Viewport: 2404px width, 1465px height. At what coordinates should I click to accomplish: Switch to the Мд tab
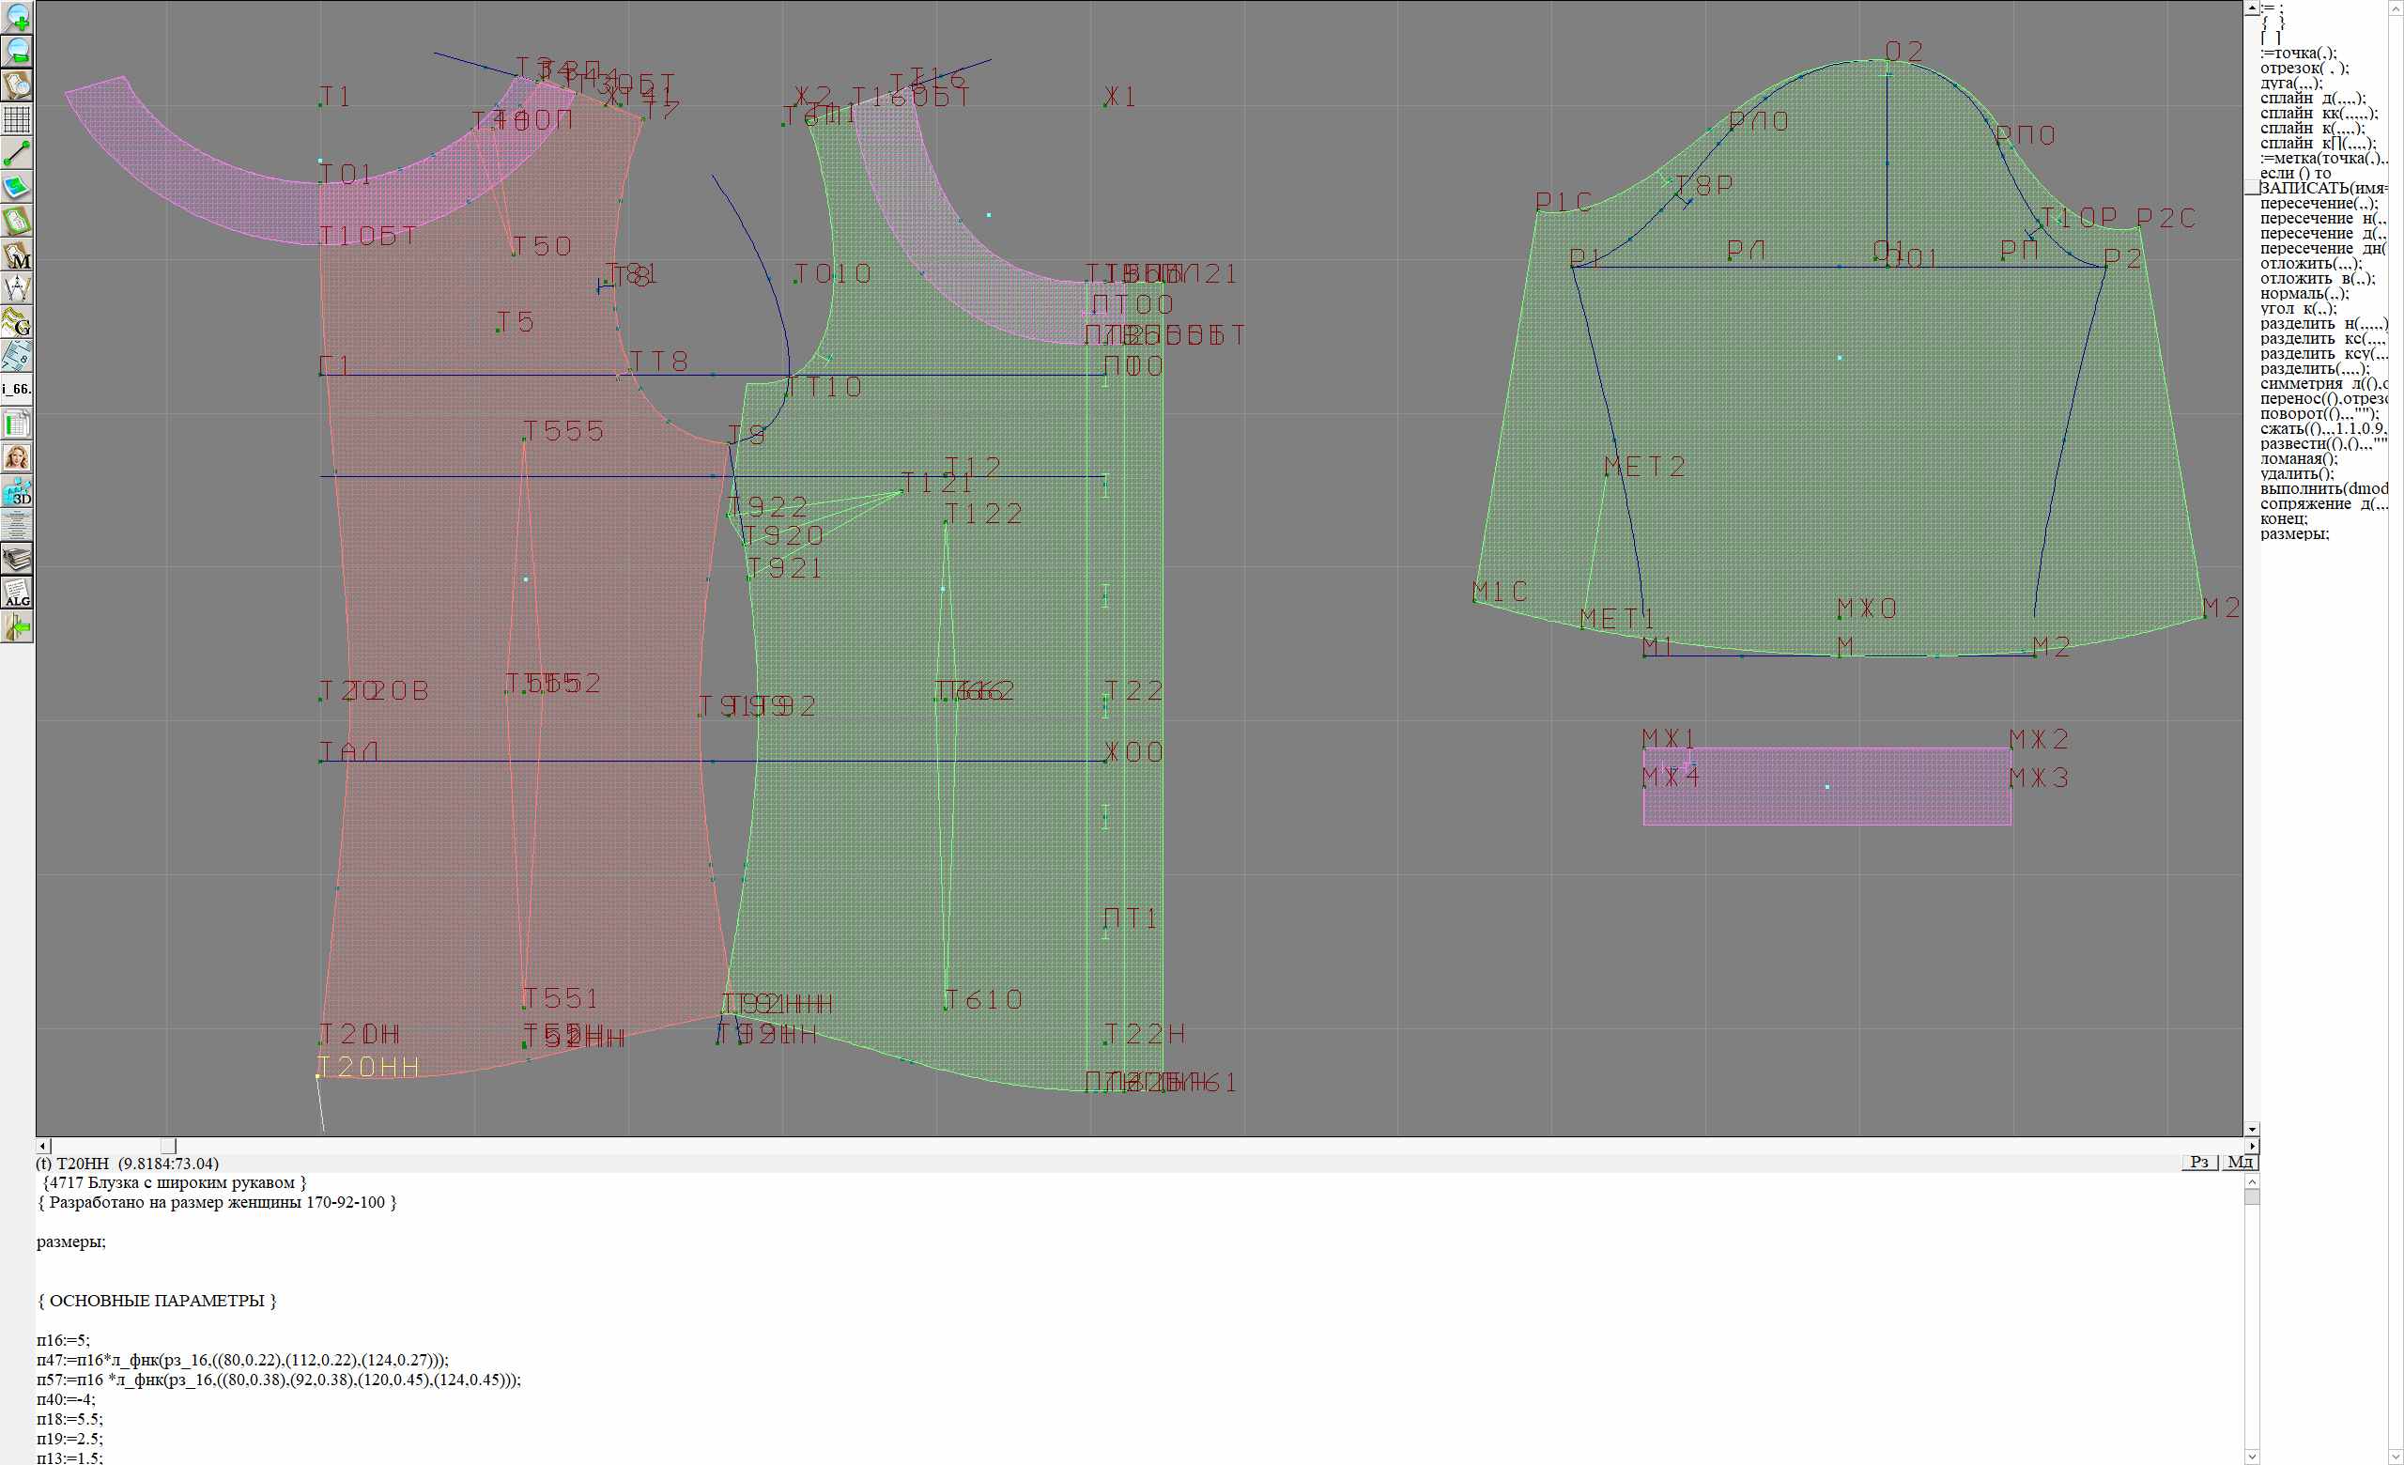2240,1162
